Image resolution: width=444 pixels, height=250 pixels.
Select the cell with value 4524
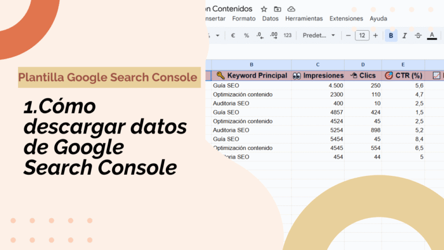318,121
